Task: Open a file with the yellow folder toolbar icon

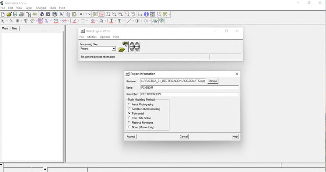Action: click(9, 14)
